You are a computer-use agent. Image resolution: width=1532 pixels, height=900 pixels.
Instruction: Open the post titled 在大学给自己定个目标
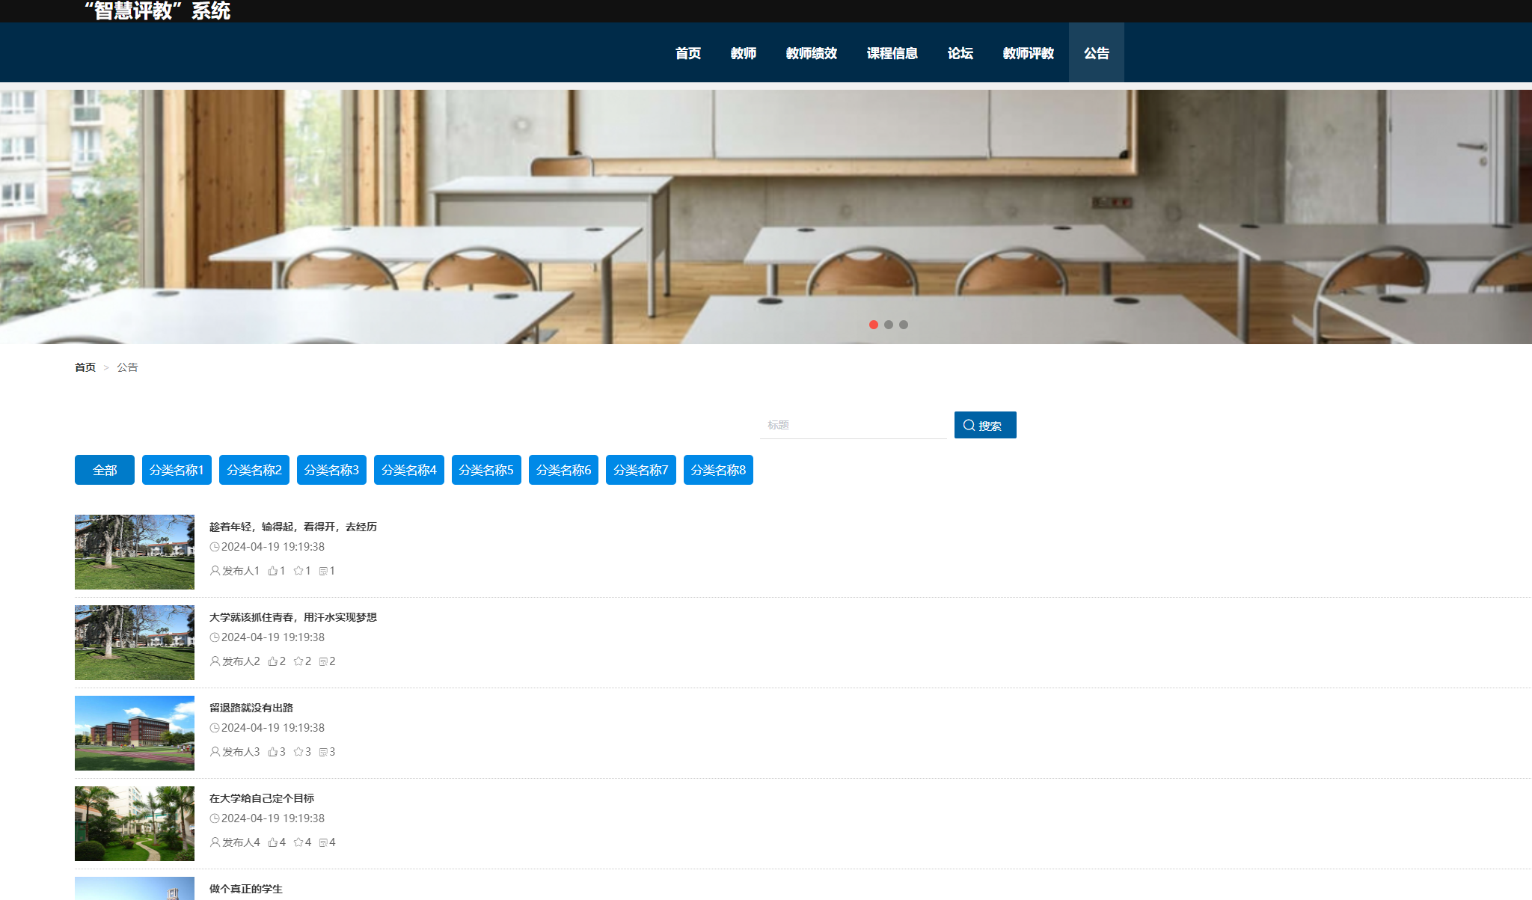[x=262, y=798]
